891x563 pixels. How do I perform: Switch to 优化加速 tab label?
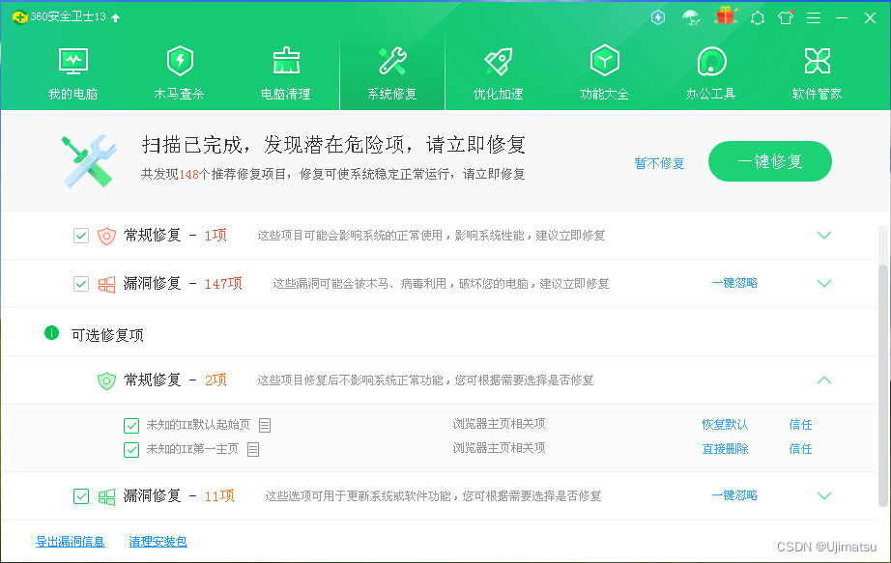point(499,94)
